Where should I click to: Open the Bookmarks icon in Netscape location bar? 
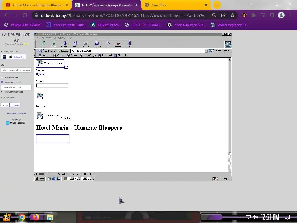point(40,51)
